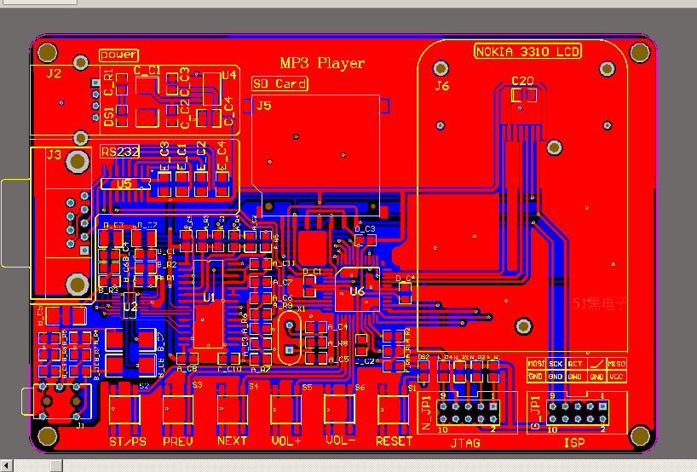This screenshot has width=697, height=472.
Task: Click the A_C7 capacitor designator
Action: coord(283,282)
